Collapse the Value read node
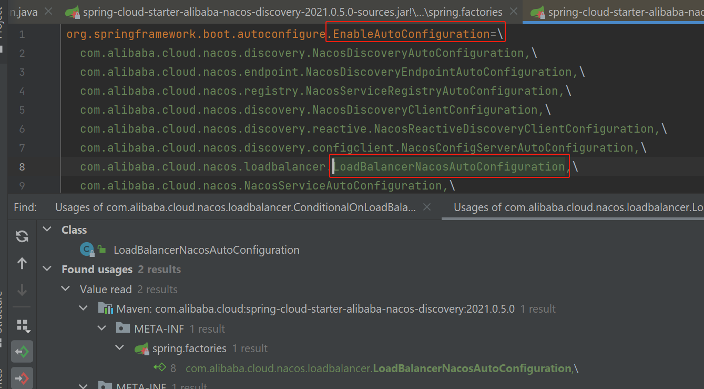The height and width of the screenshot is (389, 704). click(66, 289)
